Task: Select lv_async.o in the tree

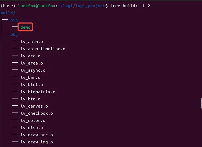Action: point(33,70)
